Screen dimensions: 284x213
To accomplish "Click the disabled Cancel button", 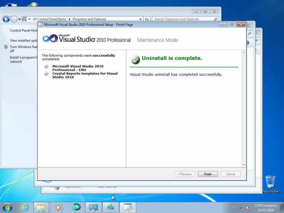I will [230, 174].
